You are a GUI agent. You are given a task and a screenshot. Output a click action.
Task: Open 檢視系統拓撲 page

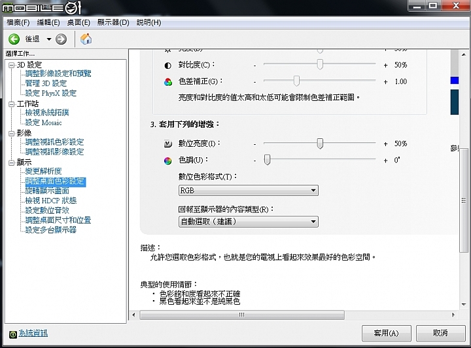point(47,113)
